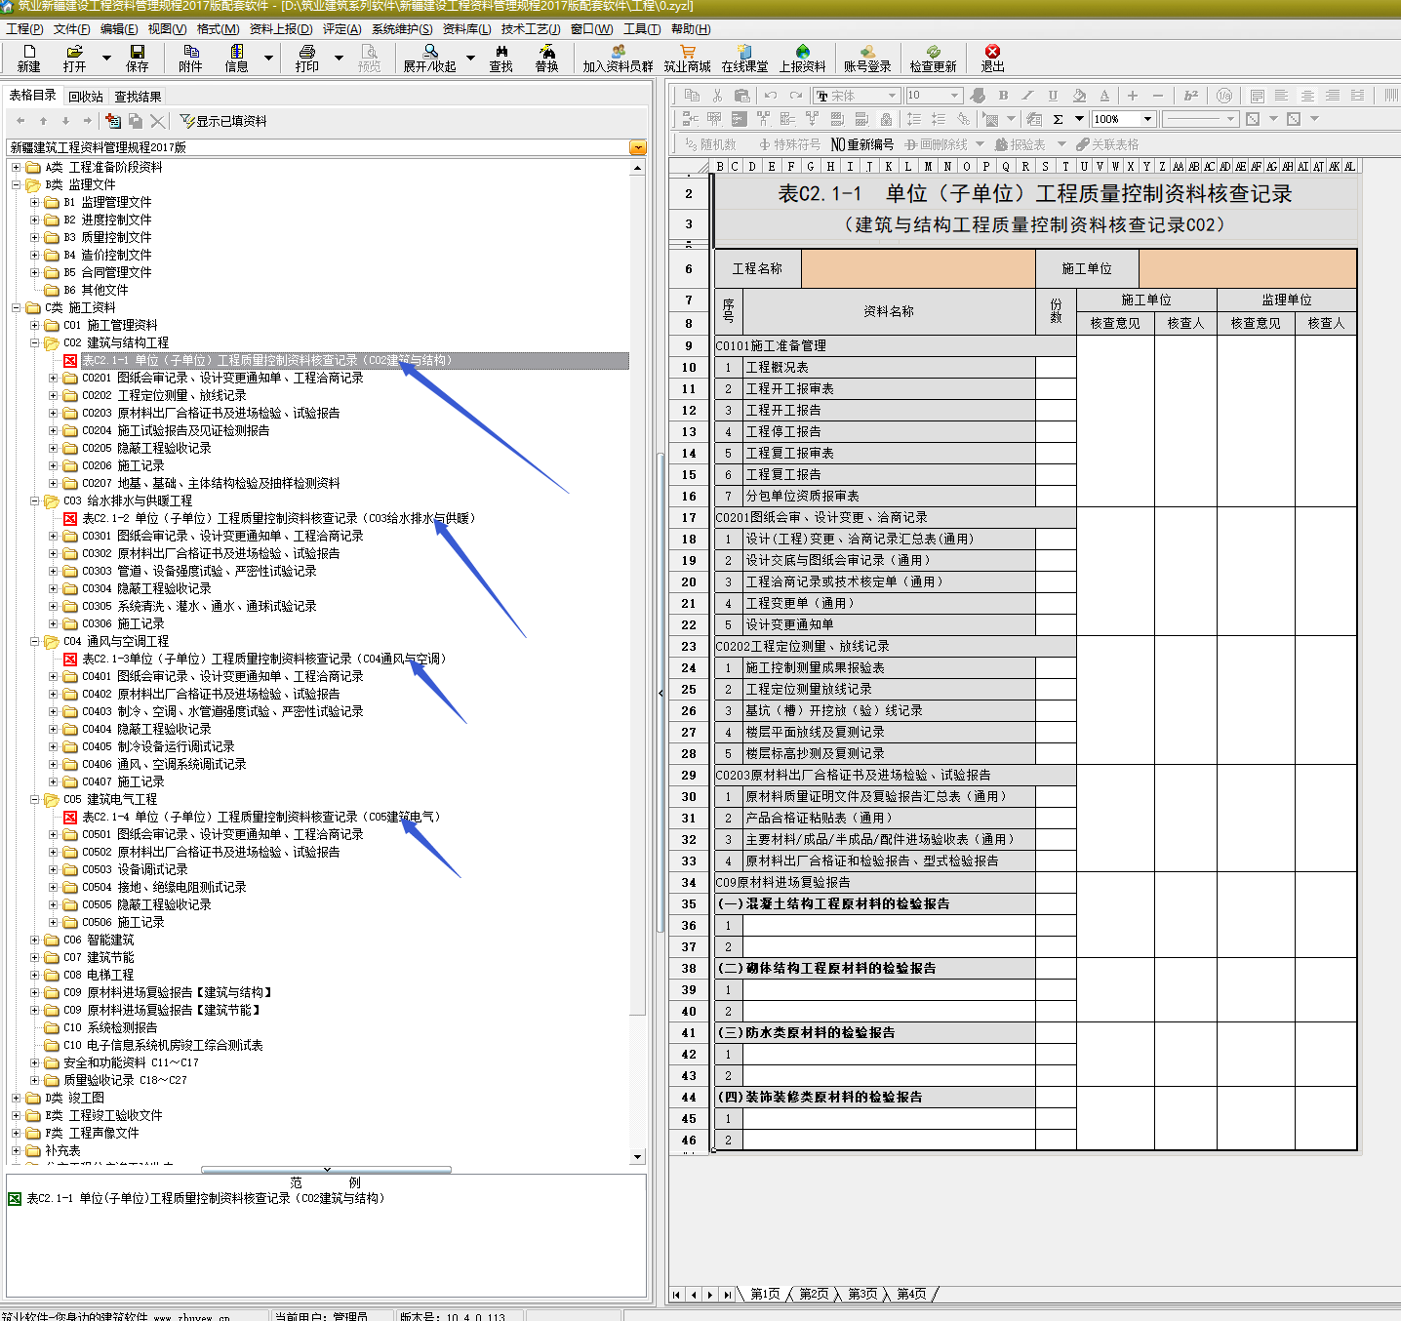
Task: Click the 打印 printer icon
Action: pos(307,58)
